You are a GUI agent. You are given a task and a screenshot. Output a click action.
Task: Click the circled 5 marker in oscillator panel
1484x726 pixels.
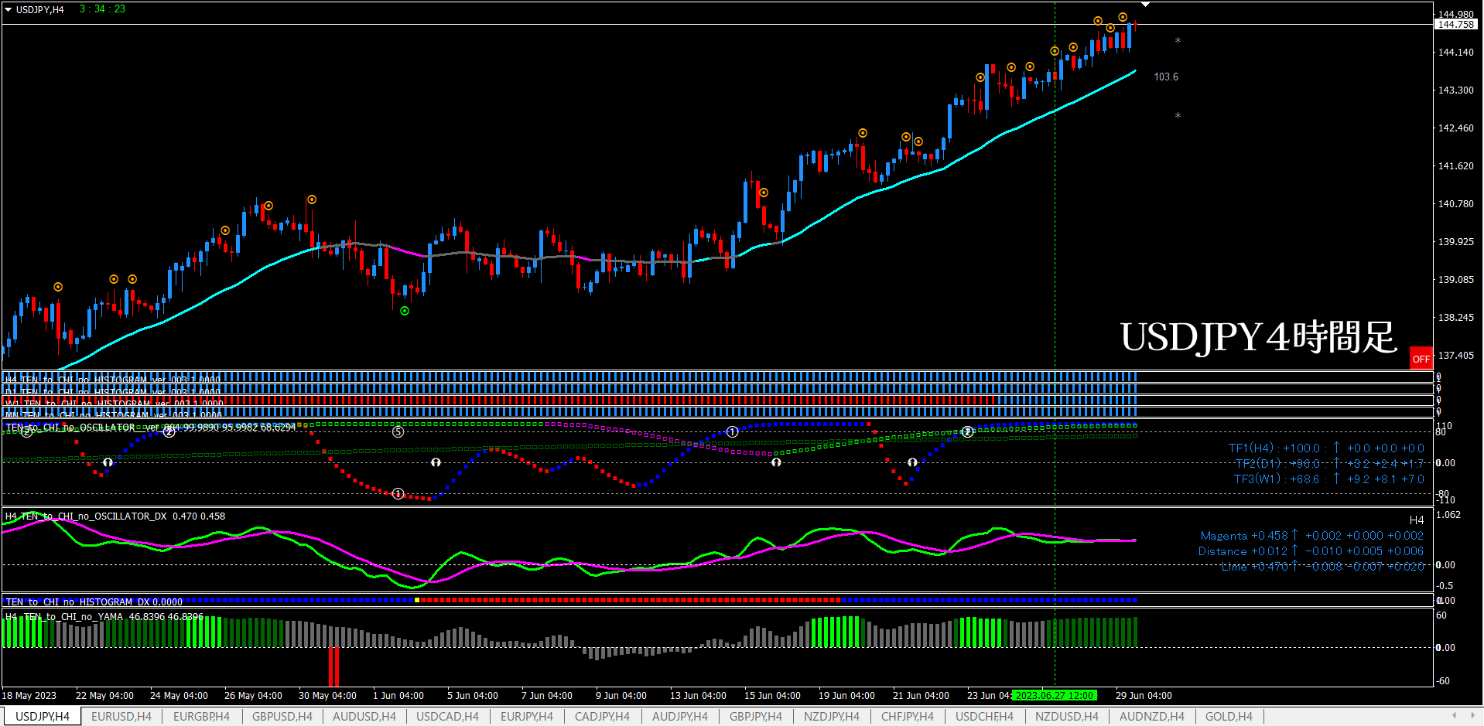(x=398, y=432)
